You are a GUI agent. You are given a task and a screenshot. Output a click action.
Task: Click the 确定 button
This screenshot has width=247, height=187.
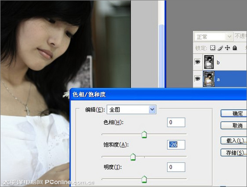pos(234,113)
